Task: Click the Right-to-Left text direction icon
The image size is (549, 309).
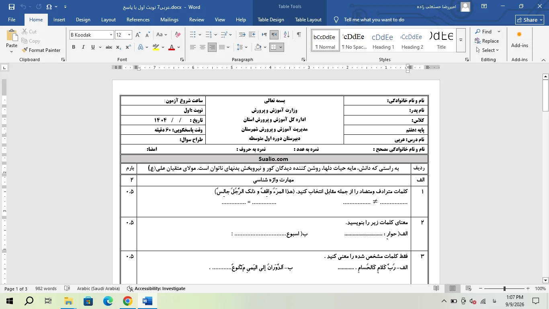Action: [274, 35]
